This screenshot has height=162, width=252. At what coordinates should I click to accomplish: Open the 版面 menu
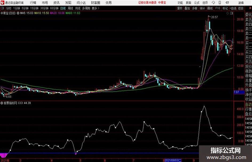tap(189, 3)
